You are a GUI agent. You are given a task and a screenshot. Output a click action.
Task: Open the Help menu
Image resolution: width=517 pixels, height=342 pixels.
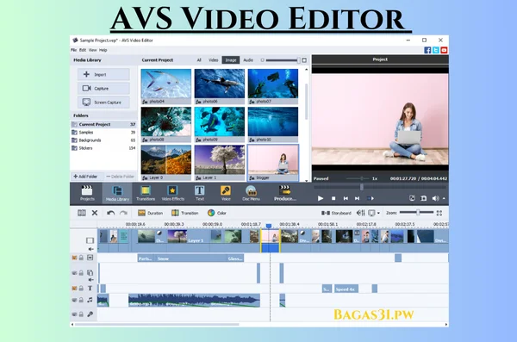[103, 50]
